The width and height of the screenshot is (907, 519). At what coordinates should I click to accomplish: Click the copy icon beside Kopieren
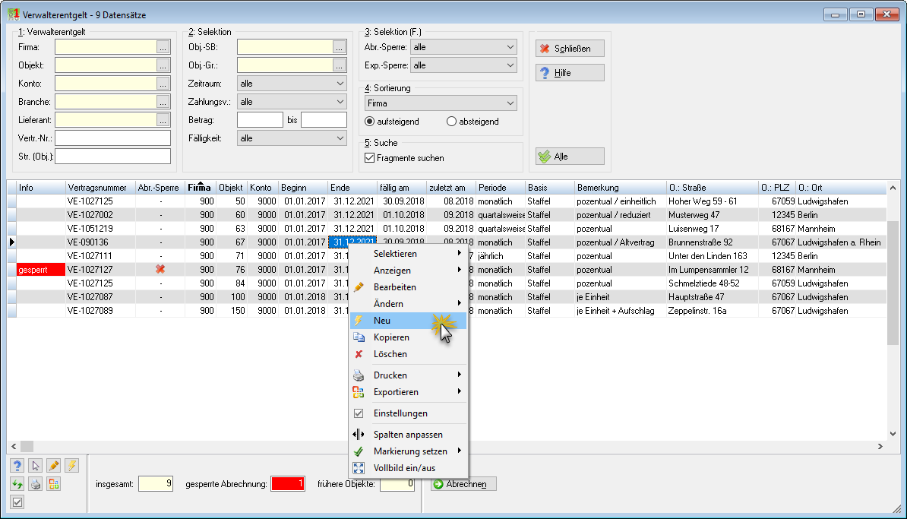[359, 337]
